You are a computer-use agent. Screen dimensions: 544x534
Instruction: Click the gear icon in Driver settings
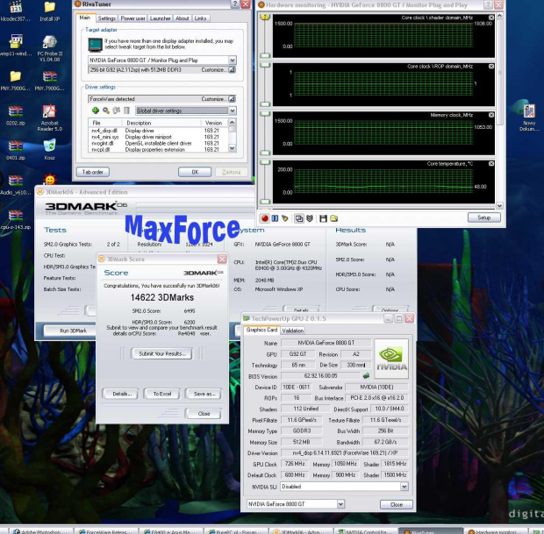tap(116, 110)
